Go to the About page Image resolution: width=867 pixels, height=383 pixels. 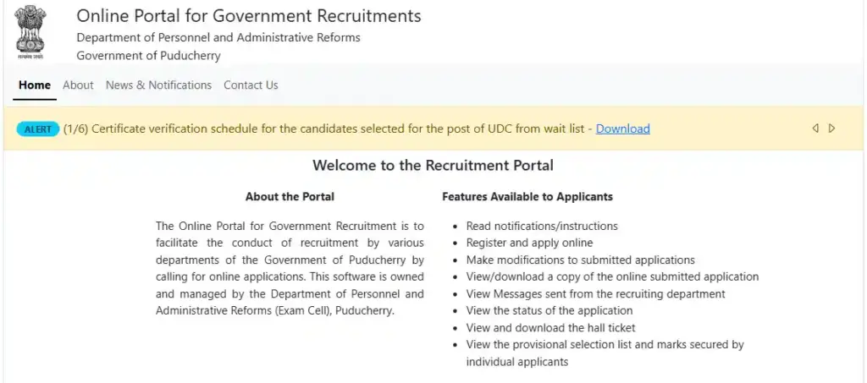click(x=78, y=85)
